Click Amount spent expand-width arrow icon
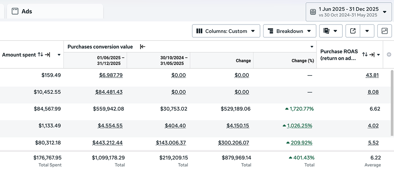Screen dimensions: 394x177 pyautogui.click(x=48, y=55)
